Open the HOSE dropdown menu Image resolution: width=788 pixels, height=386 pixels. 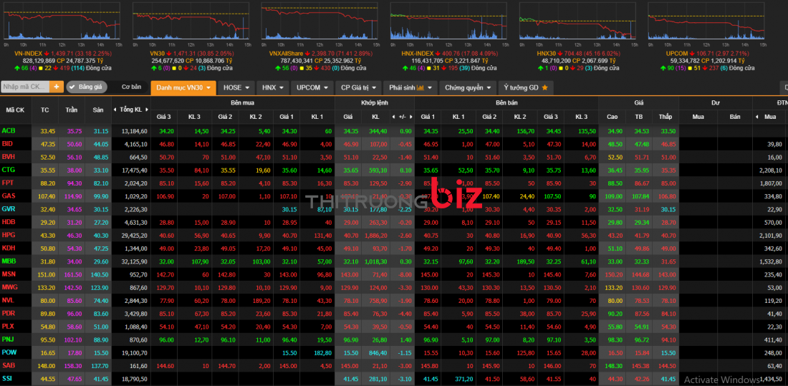click(236, 87)
